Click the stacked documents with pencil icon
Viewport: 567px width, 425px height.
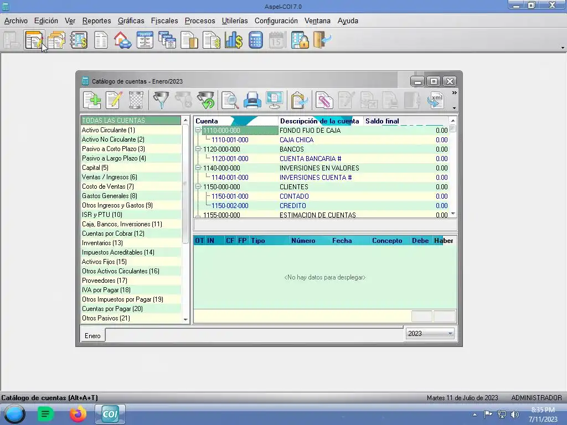coord(56,40)
